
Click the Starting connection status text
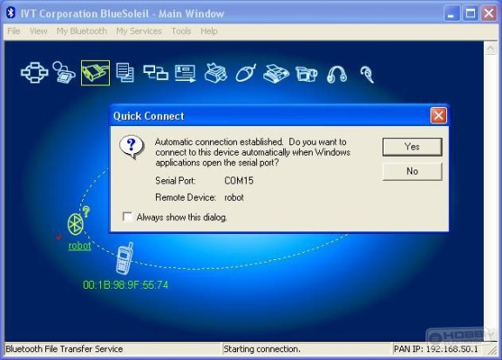click(261, 349)
